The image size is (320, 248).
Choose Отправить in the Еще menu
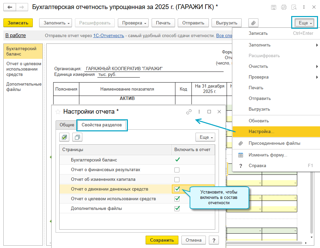click(276, 99)
